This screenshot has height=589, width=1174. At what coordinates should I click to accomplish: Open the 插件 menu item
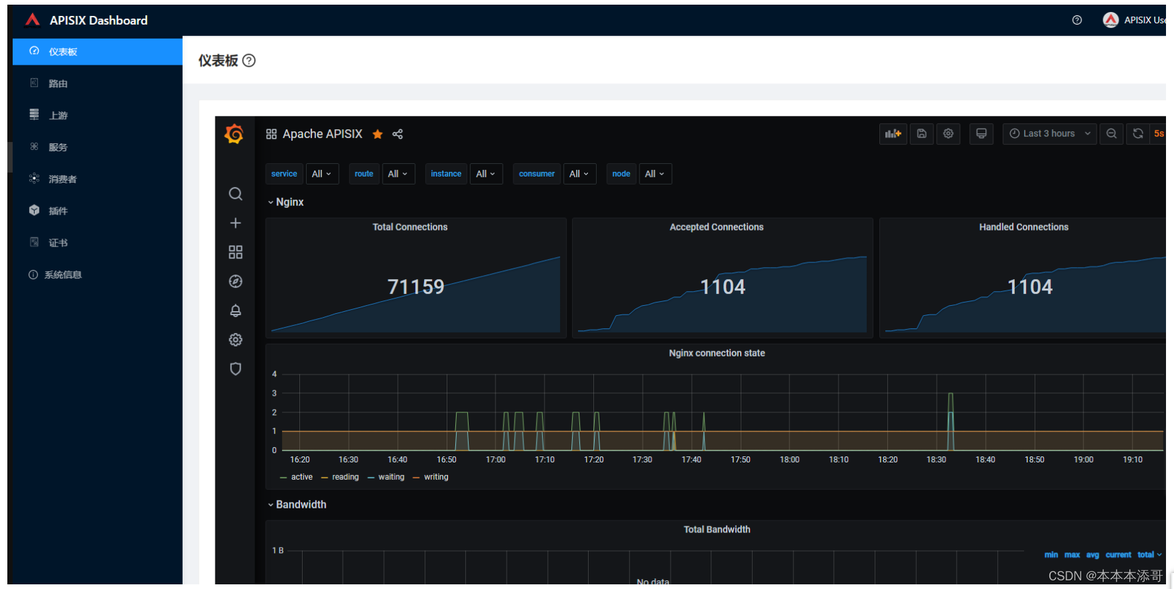(97, 211)
